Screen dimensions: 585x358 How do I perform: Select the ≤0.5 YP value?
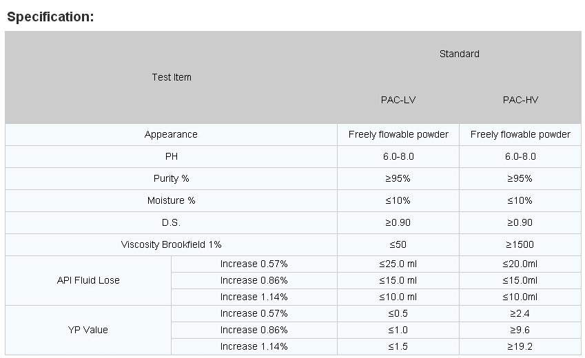click(x=398, y=313)
